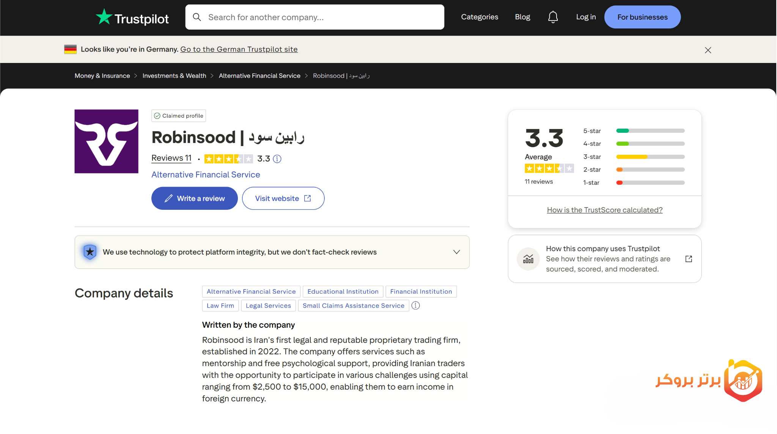Image resolution: width=777 pixels, height=434 pixels.
Task: Click the categories info icon after Small Claims
Action: coord(416,306)
